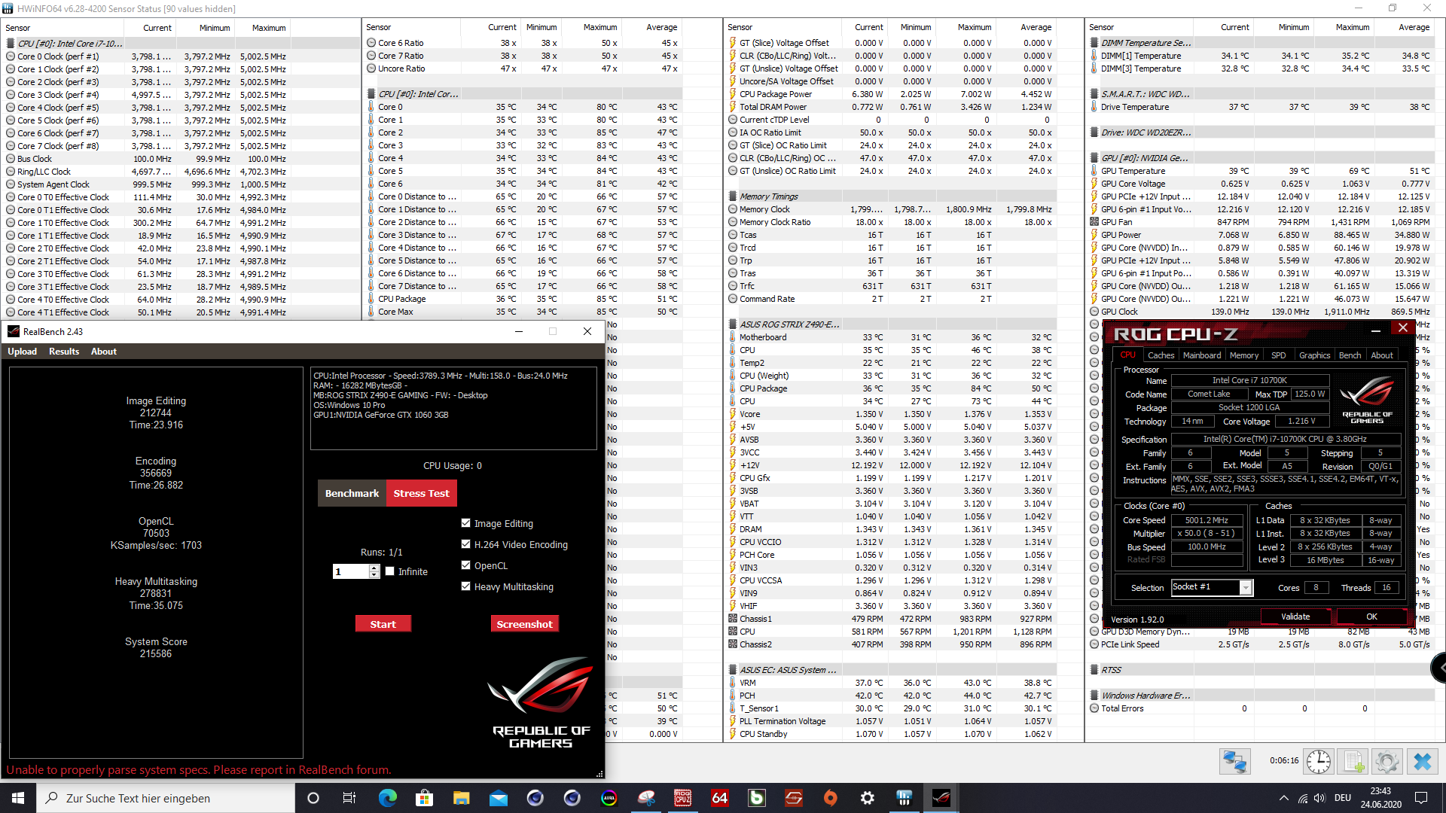
Task: Click the fan icon beside Chassis1
Action: pos(732,619)
